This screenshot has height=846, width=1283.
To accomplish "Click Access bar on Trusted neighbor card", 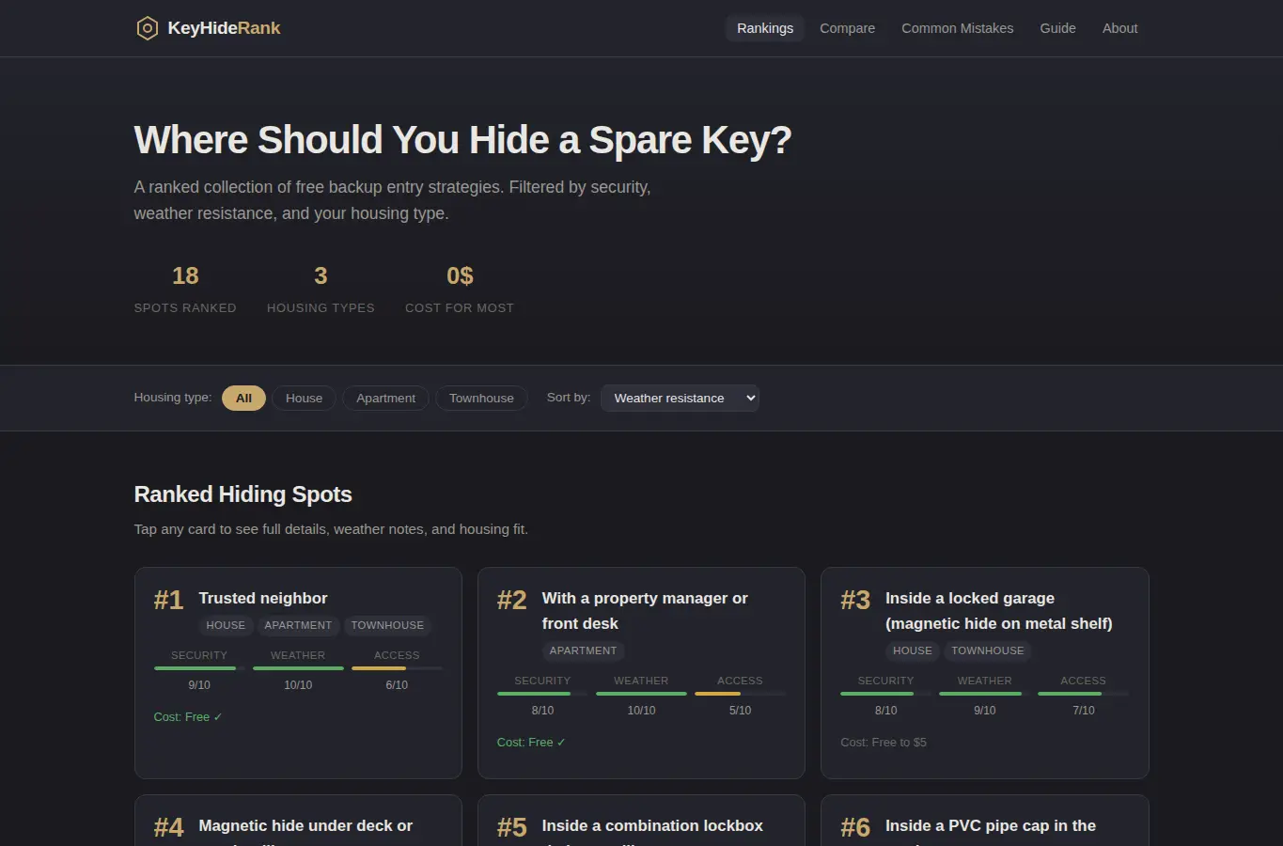I will 397,668.
